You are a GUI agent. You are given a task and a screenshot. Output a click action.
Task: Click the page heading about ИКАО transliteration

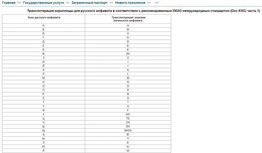[144, 11]
